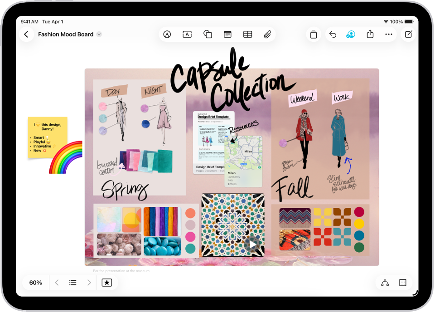Tap the trash icon in the top toolbar
The height and width of the screenshot is (313, 435).
(314, 34)
